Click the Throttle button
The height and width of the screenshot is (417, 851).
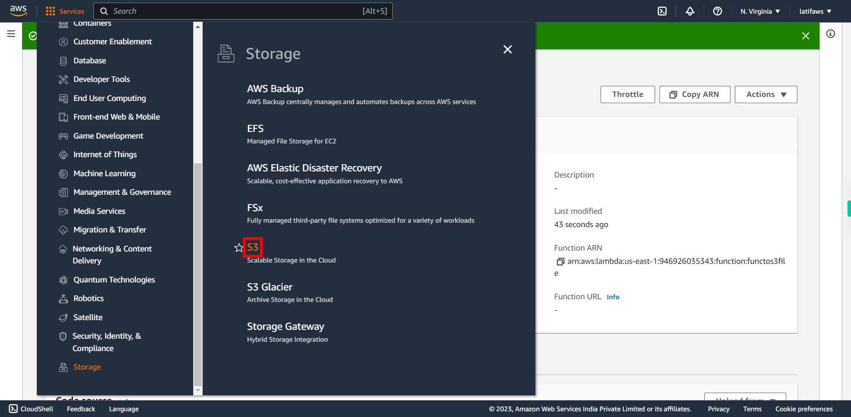pos(628,94)
